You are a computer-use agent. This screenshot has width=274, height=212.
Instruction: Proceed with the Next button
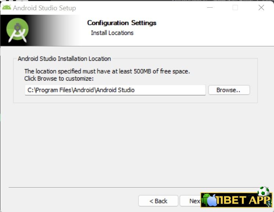191,201
